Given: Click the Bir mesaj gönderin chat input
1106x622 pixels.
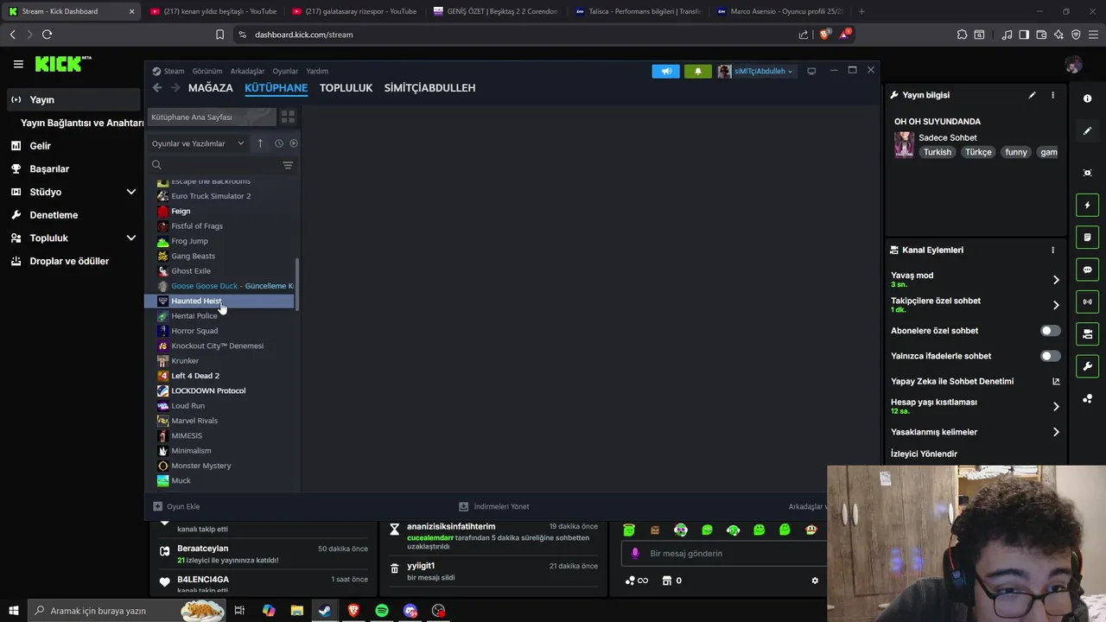Looking at the screenshot, I should (x=726, y=553).
